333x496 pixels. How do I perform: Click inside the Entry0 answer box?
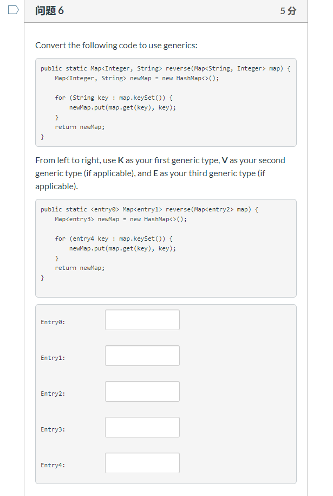(142, 320)
